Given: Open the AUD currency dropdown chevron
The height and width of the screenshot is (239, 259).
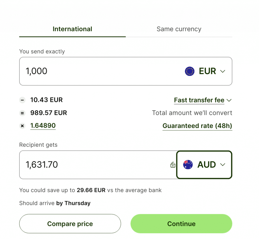Looking at the screenshot, I should [223, 165].
